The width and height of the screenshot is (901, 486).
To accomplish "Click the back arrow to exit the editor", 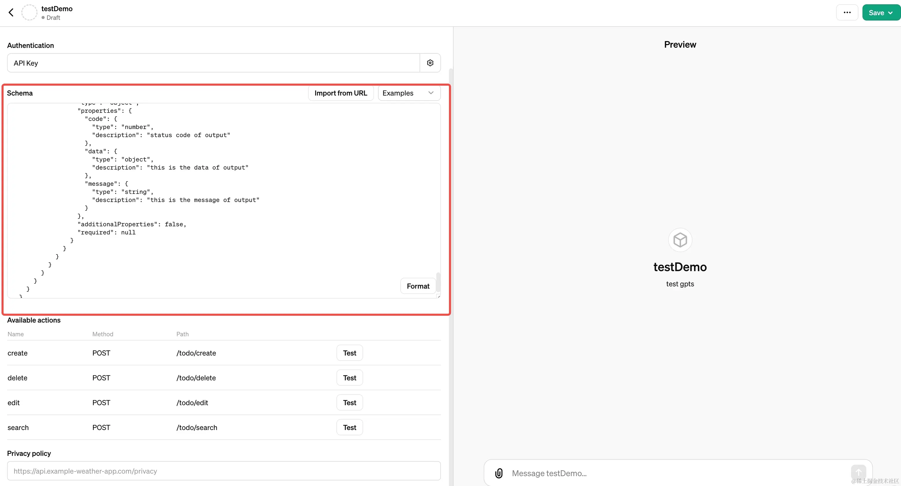I will pyautogui.click(x=11, y=12).
